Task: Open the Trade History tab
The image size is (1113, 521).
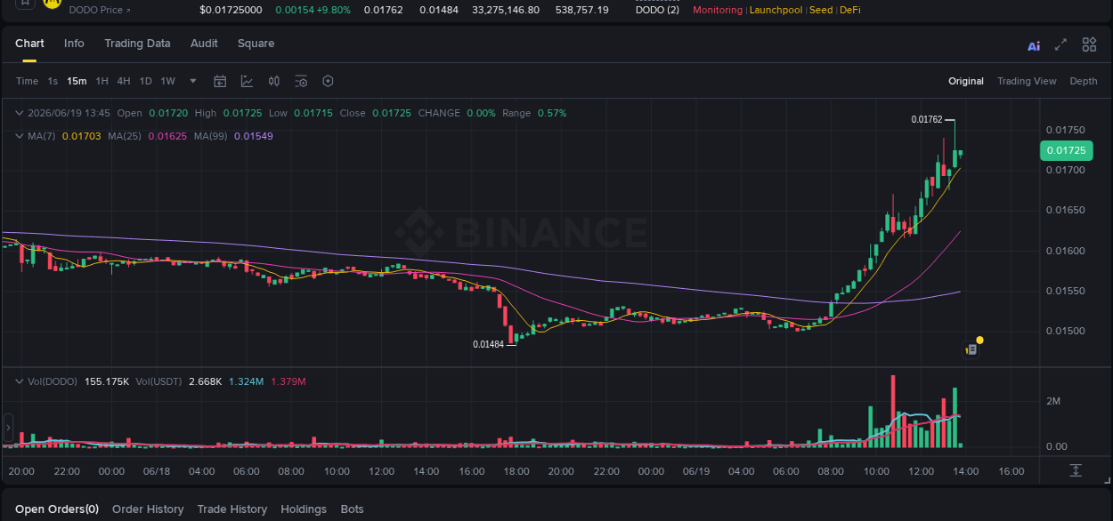Action: 232,509
